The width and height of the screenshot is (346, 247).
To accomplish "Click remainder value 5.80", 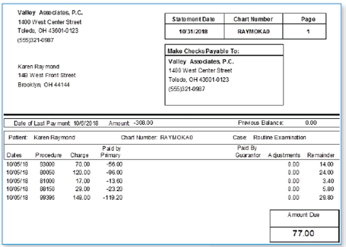I will pyautogui.click(x=328, y=189).
